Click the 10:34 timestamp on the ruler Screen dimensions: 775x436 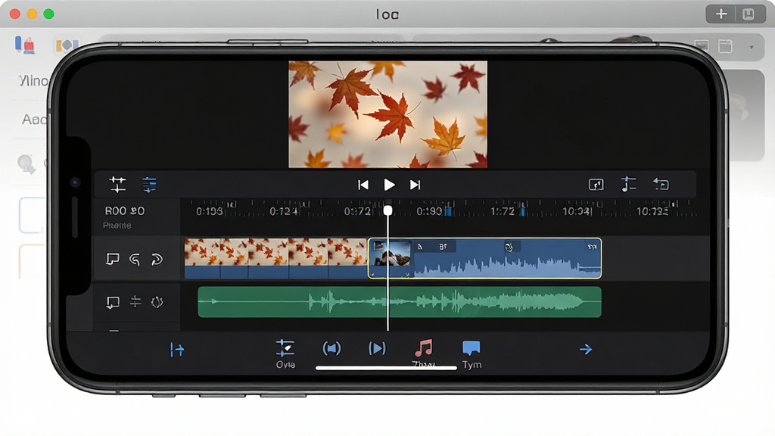576,212
